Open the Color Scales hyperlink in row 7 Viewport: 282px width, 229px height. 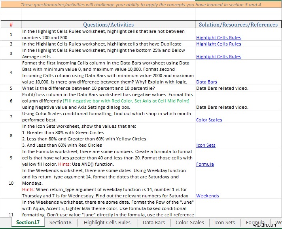coord(209,120)
